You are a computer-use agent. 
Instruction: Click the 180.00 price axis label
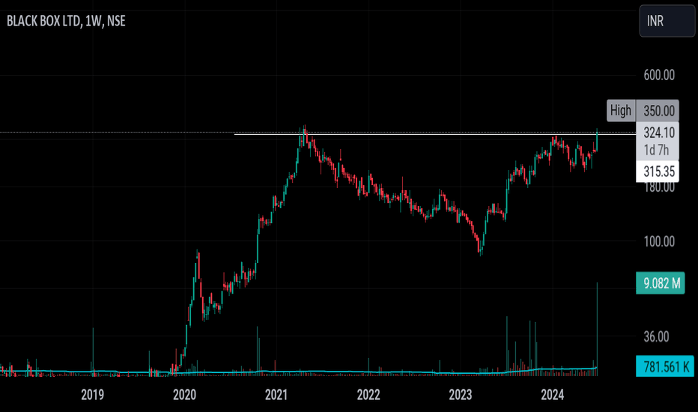659,187
